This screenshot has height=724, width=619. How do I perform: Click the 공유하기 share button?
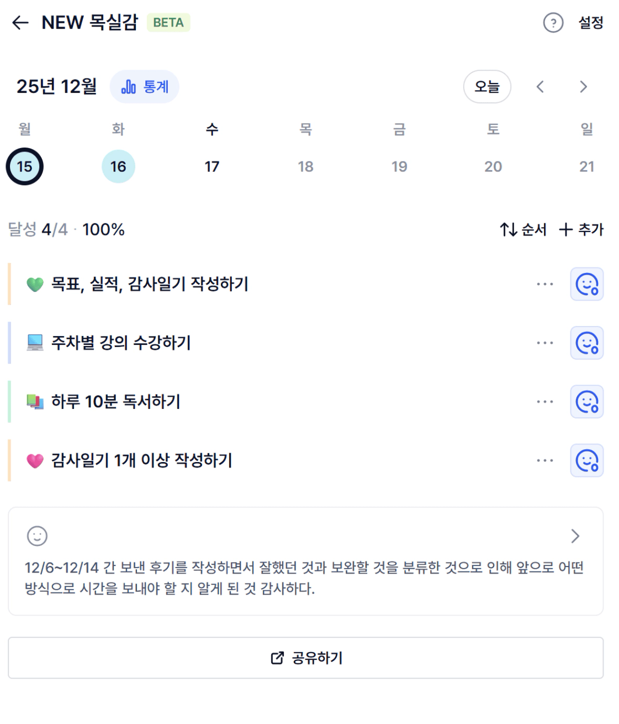306,658
